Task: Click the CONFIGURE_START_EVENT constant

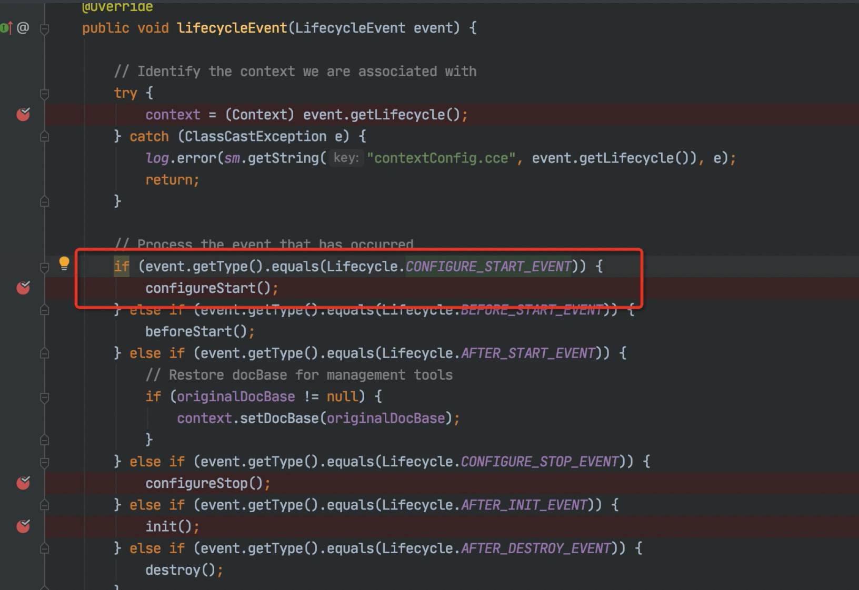Action: pyautogui.click(x=488, y=267)
